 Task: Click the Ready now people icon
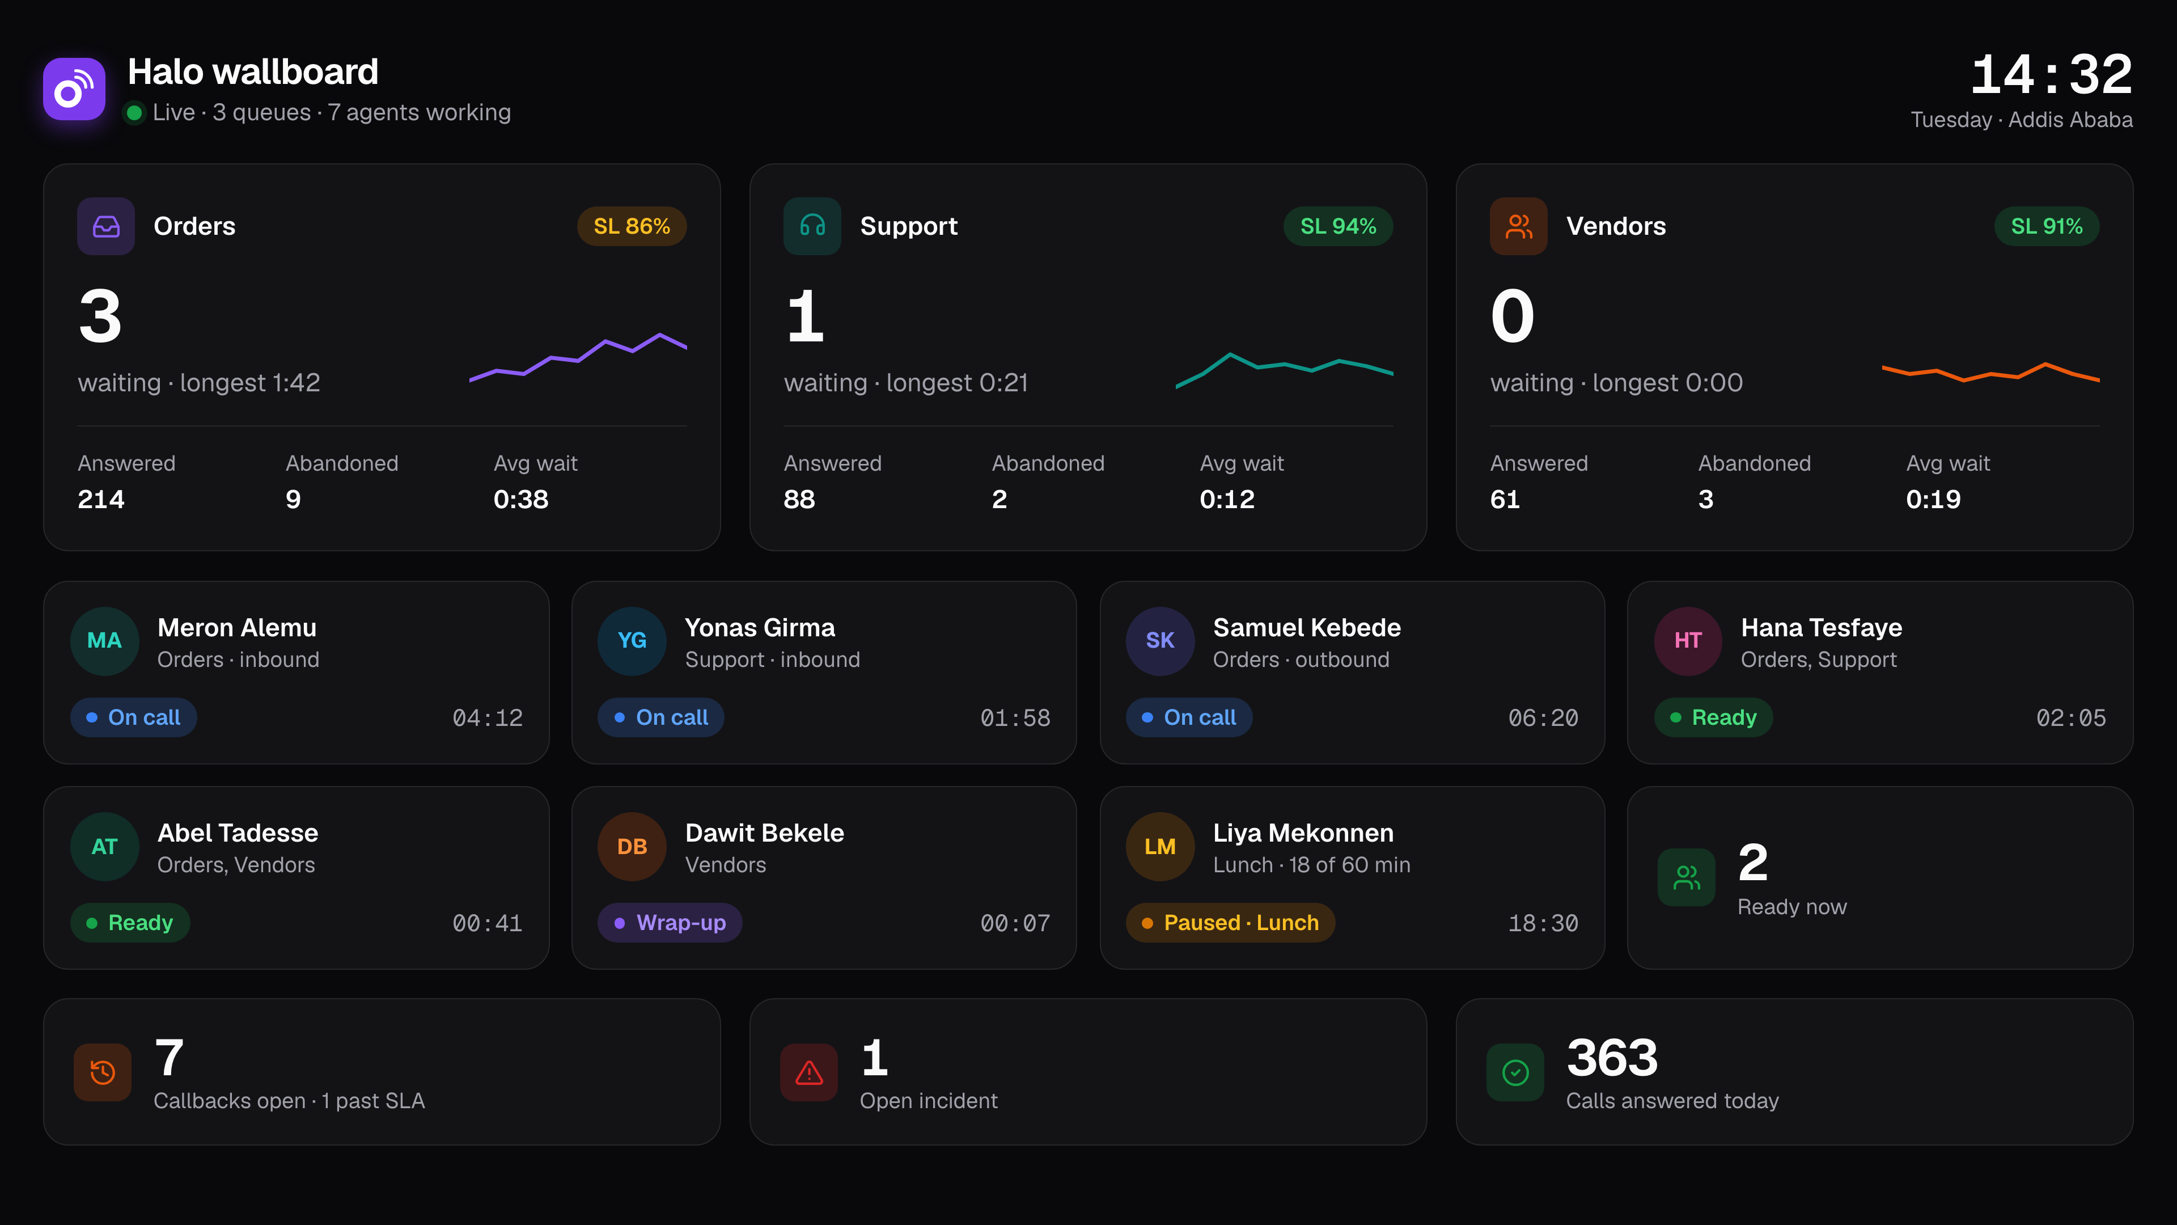pos(1686,877)
